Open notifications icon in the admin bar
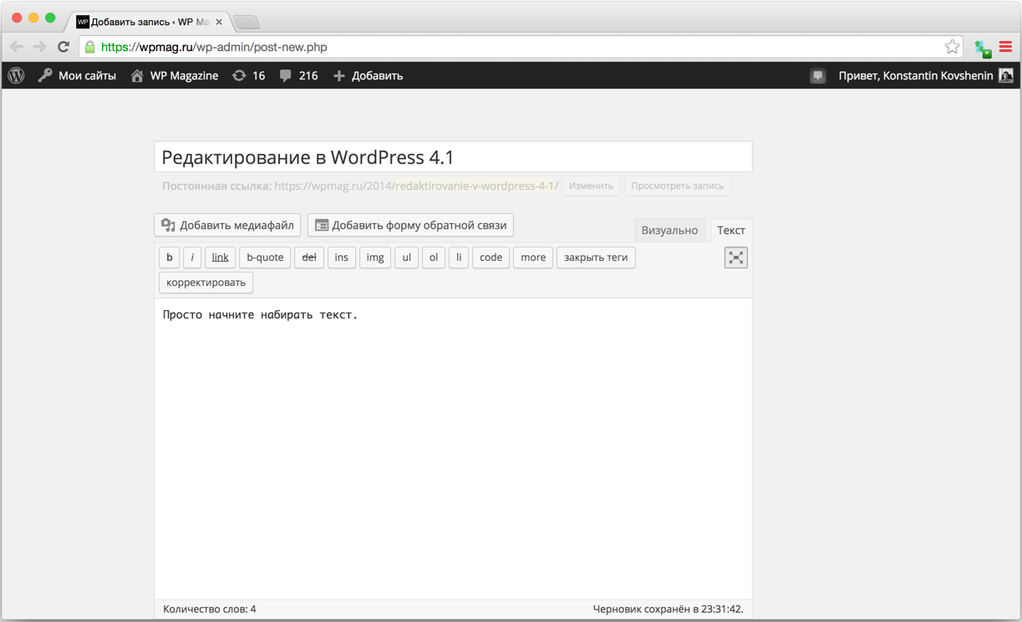This screenshot has height=622, width=1022. coord(818,76)
